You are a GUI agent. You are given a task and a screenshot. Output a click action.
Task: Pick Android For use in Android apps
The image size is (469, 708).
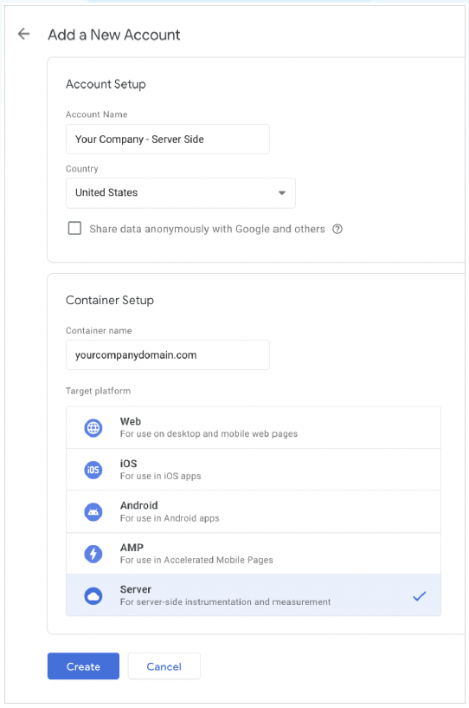[254, 511]
